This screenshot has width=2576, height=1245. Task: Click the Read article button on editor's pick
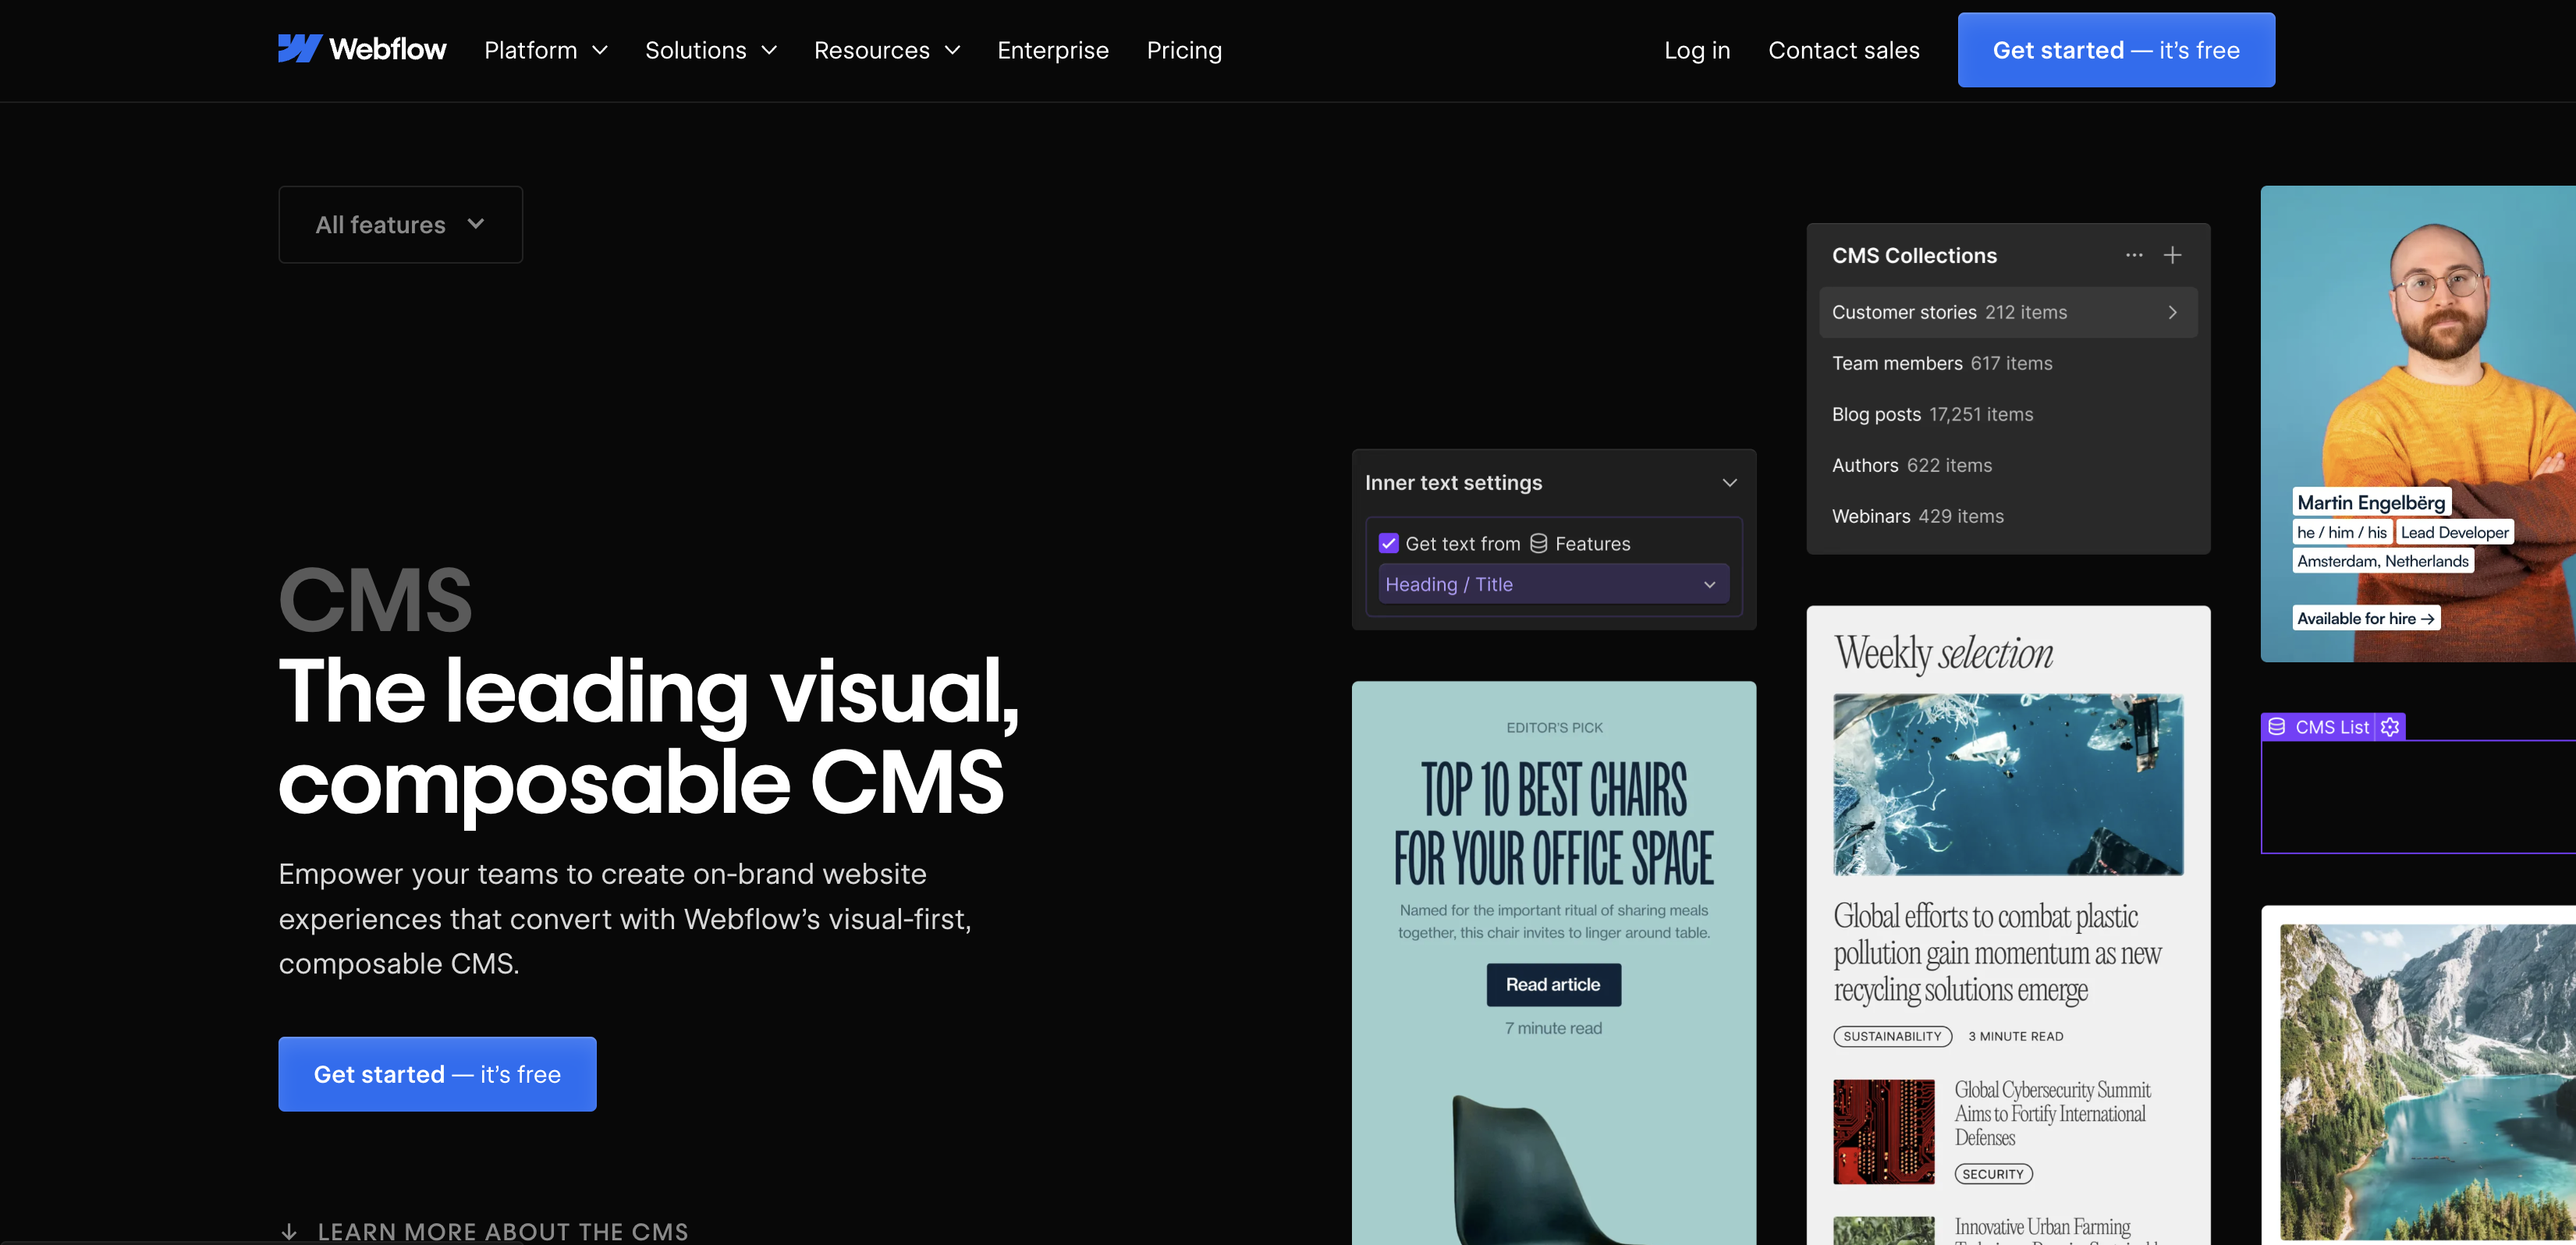pyautogui.click(x=1552, y=984)
